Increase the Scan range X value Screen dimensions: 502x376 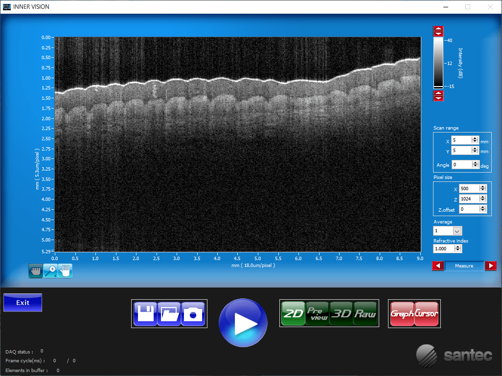pyautogui.click(x=474, y=138)
